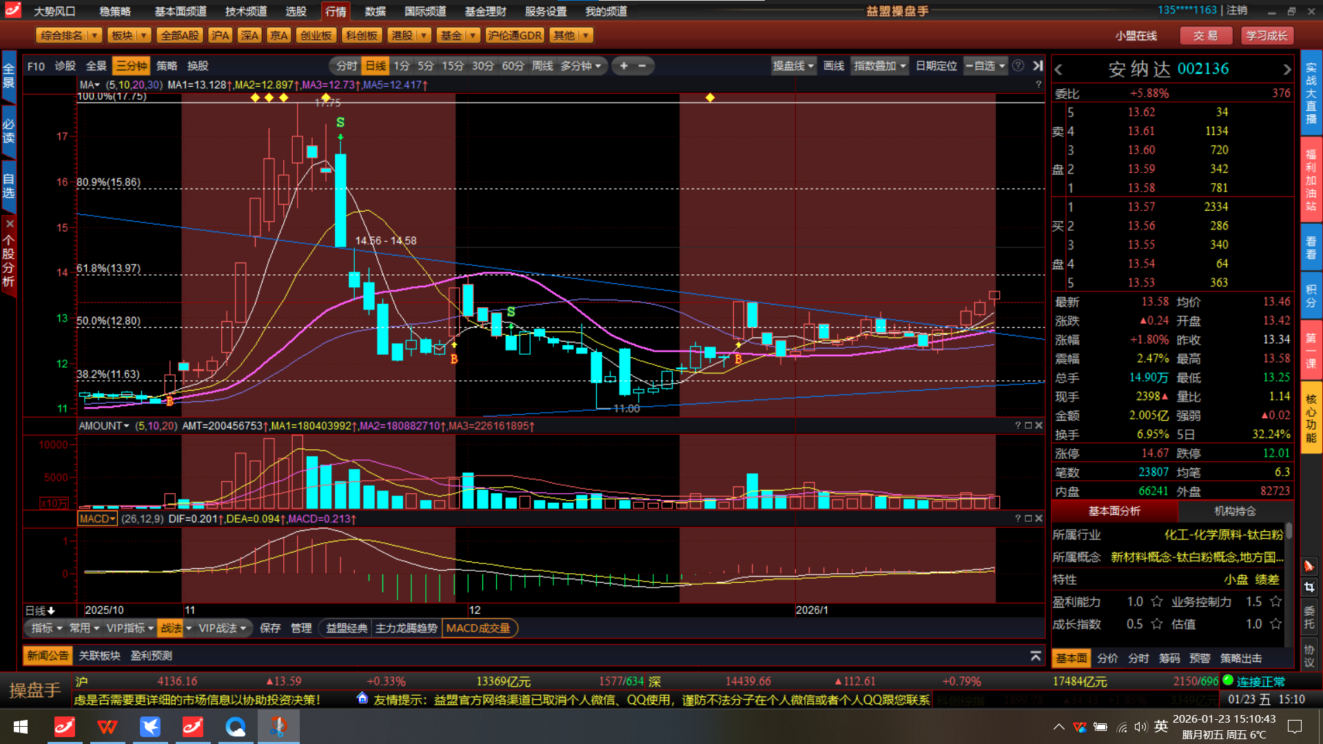Go to next stock arrow
The height and width of the screenshot is (744, 1323).
[1286, 70]
